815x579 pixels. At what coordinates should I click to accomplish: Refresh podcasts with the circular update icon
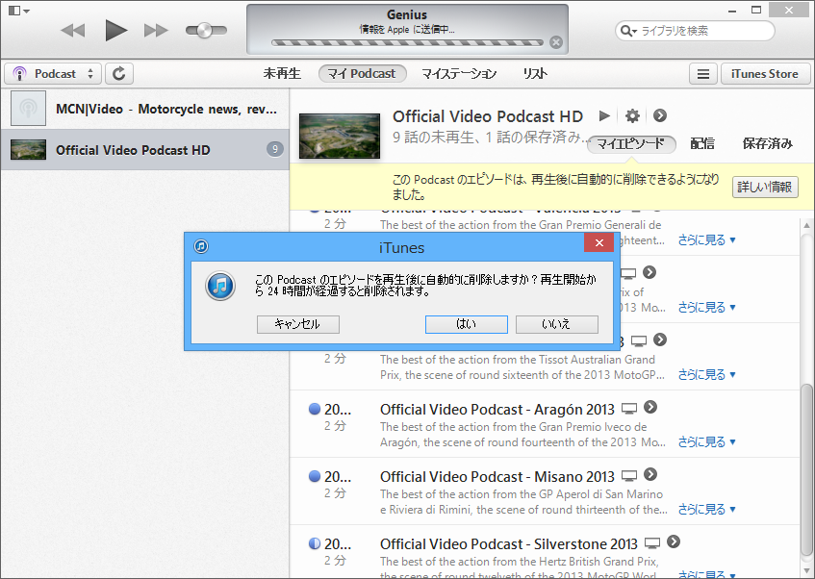pyautogui.click(x=118, y=73)
